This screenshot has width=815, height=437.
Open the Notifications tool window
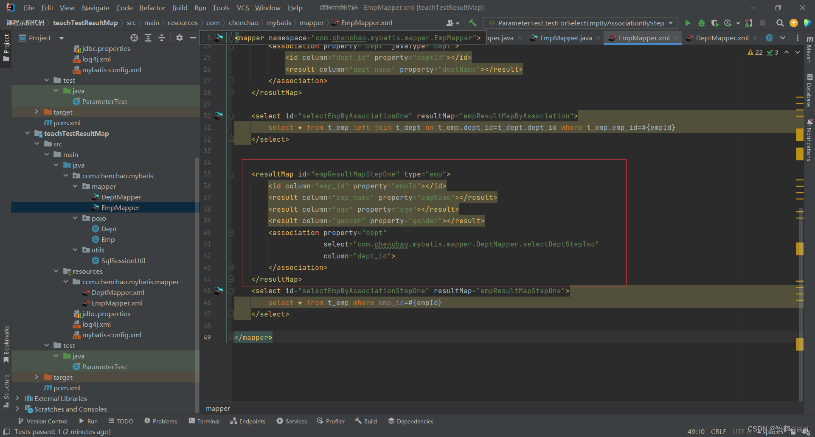point(809,140)
